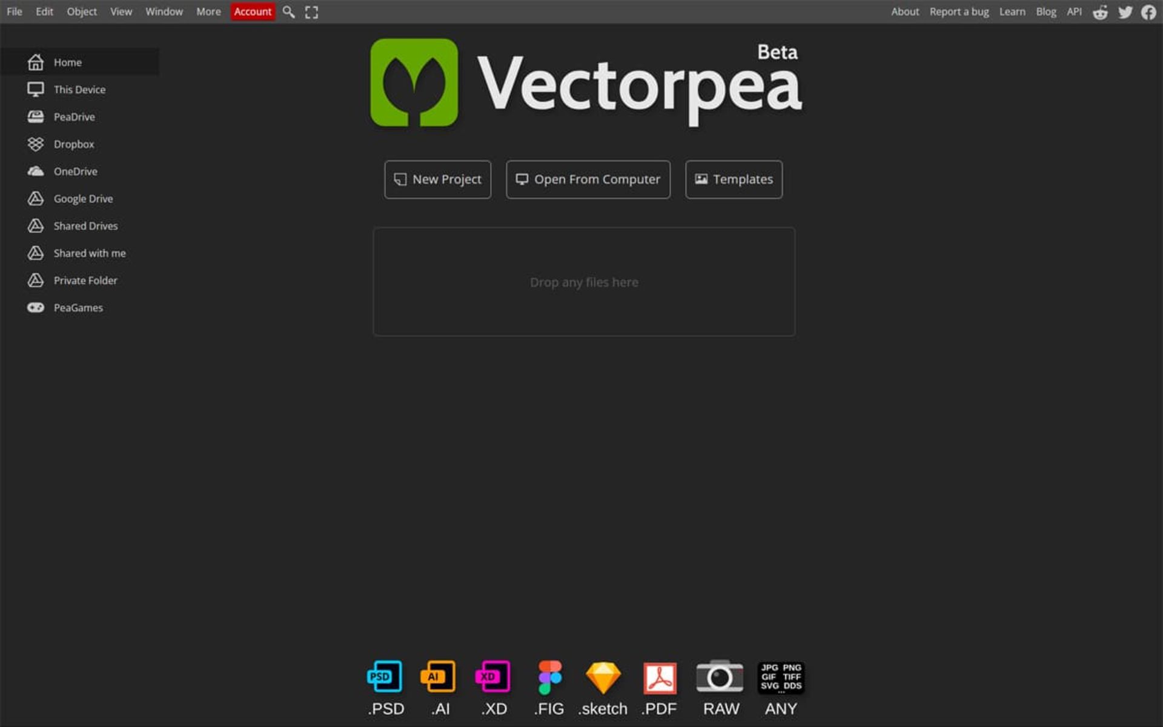
Task: Click the New Project button
Action: tap(438, 179)
